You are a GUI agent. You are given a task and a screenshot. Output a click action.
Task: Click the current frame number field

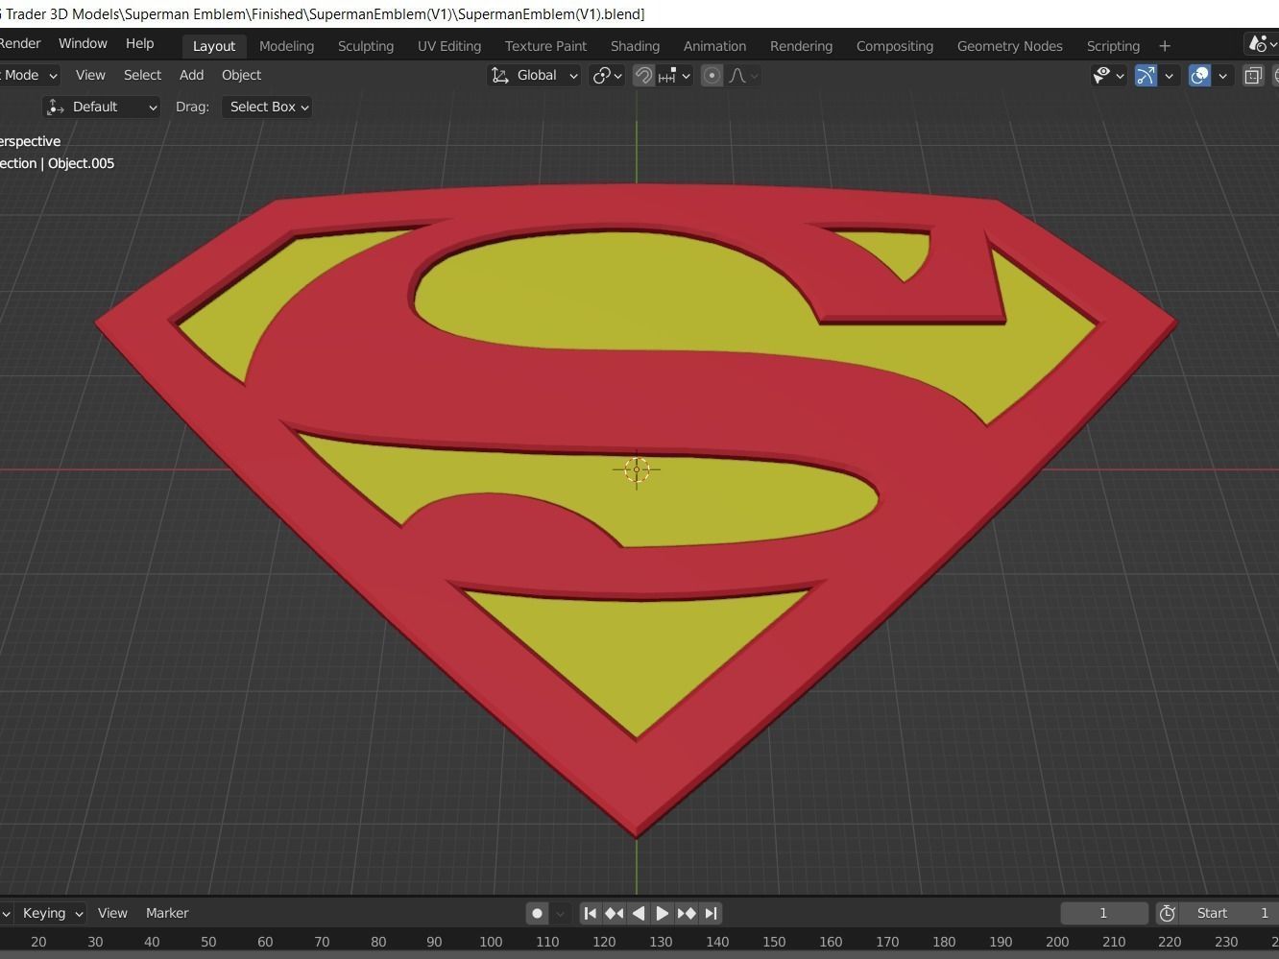(x=1104, y=913)
